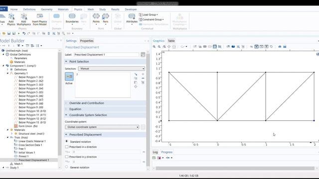Select Form Union node in tree
The height and width of the screenshot is (179, 319).
point(28,126)
